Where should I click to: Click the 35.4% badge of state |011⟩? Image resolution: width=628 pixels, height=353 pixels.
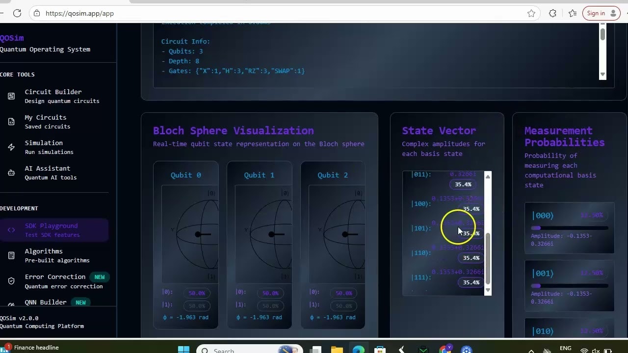463,184
